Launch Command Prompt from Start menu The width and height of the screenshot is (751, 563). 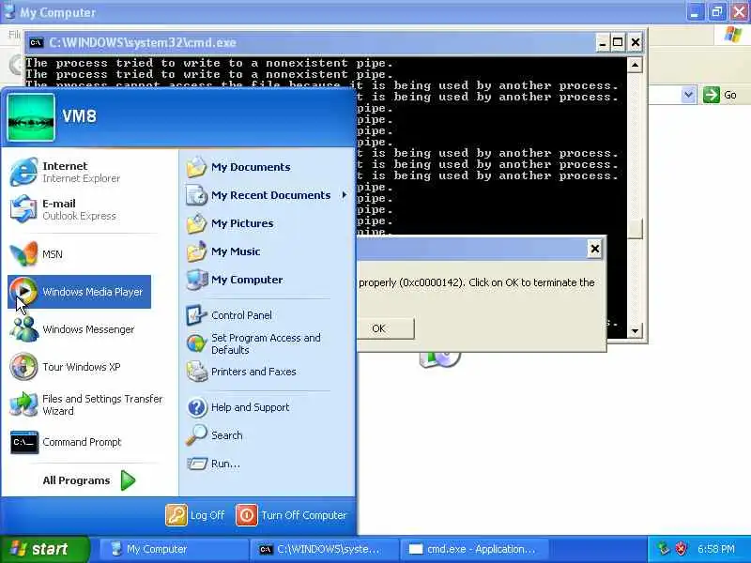79,442
